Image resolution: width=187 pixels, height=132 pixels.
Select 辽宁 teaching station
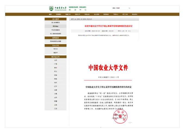coord(55,86)
